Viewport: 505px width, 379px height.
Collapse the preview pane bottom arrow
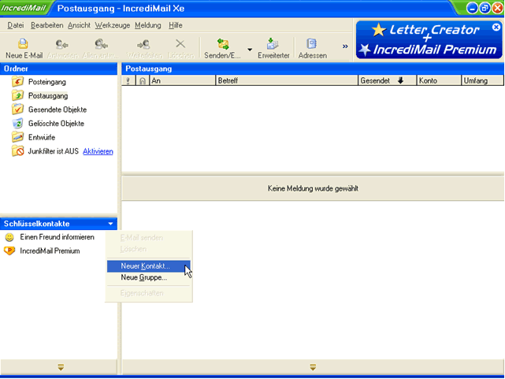pos(313,366)
